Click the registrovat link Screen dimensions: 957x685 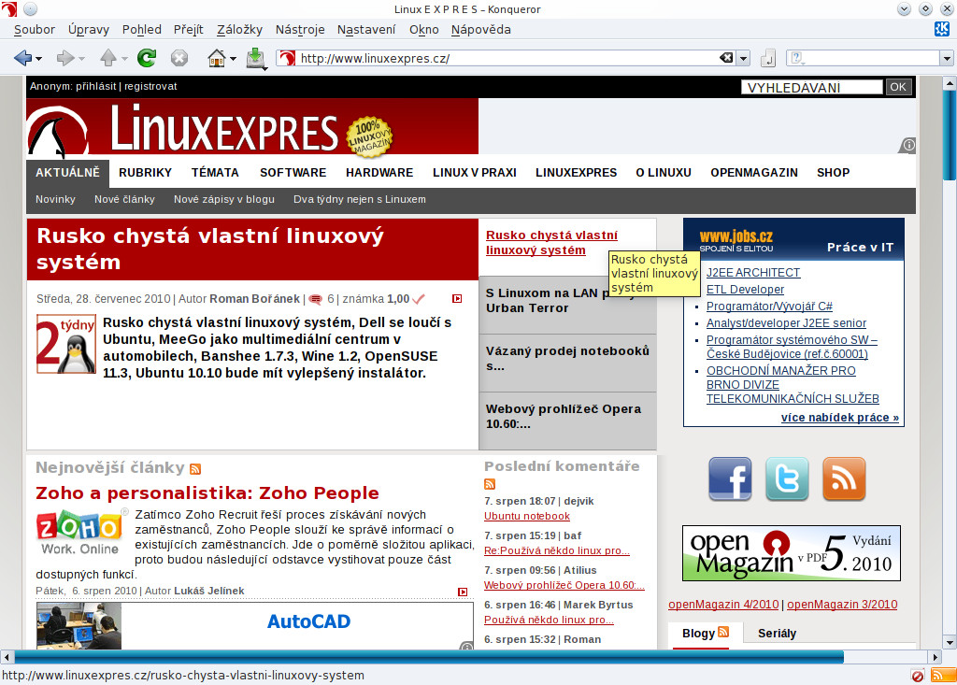pyautogui.click(x=150, y=86)
